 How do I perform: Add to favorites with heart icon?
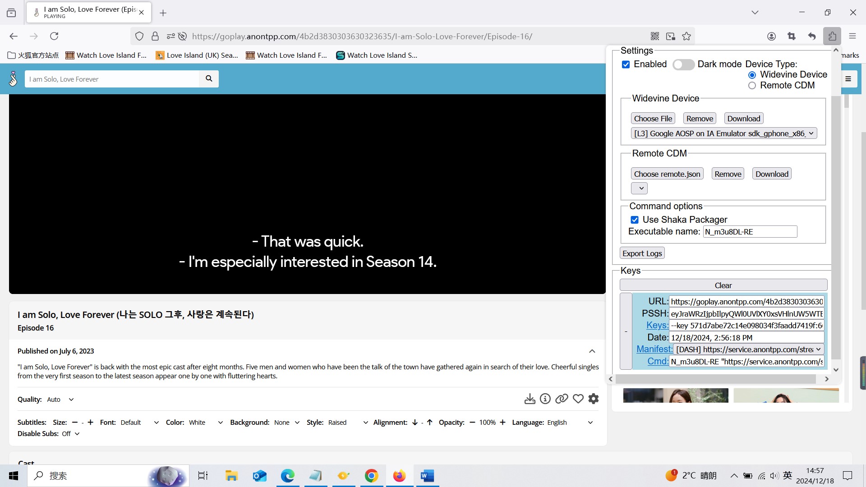(x=578, y=399)
